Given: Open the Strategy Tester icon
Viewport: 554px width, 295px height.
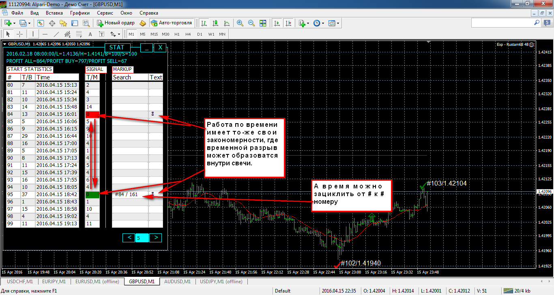Looking at the screenshot, I should tap(86, 23).
